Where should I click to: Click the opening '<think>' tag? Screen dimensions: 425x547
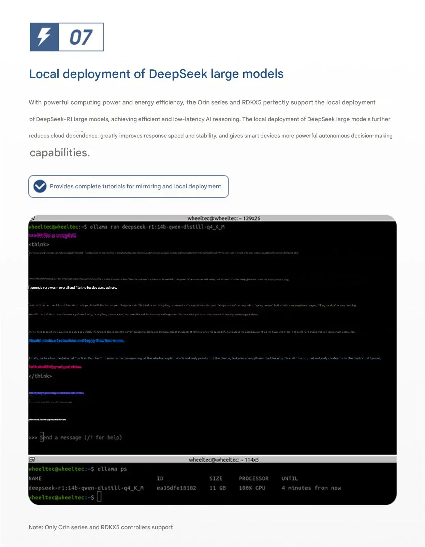(x=39, y=244)
